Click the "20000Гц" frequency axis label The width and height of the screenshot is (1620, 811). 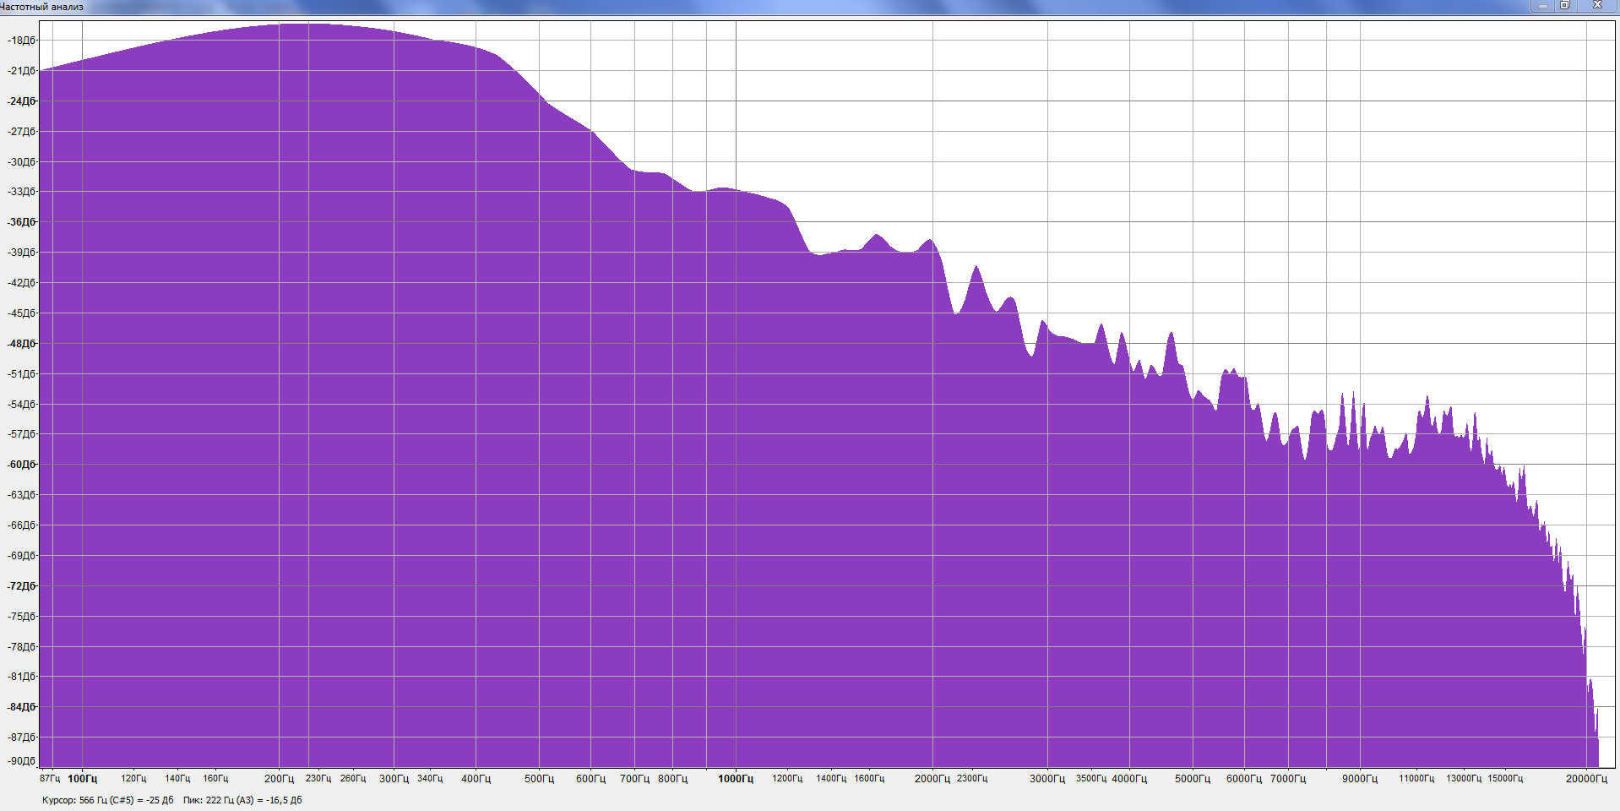tap(1586, 779)
